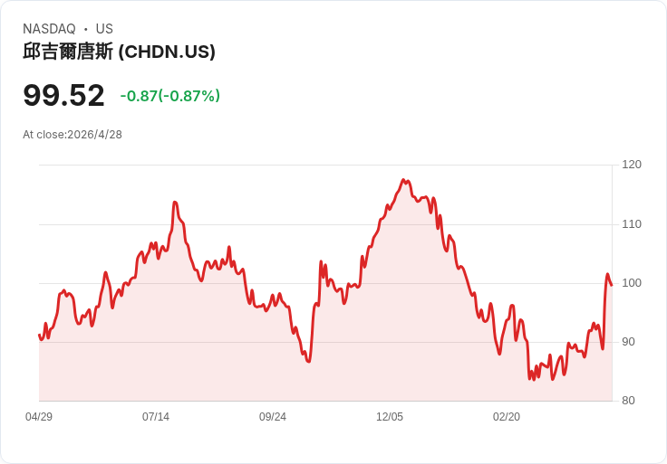667x464 pixels.
Task: Click the 110 price axis label
Action: [632, 223]
